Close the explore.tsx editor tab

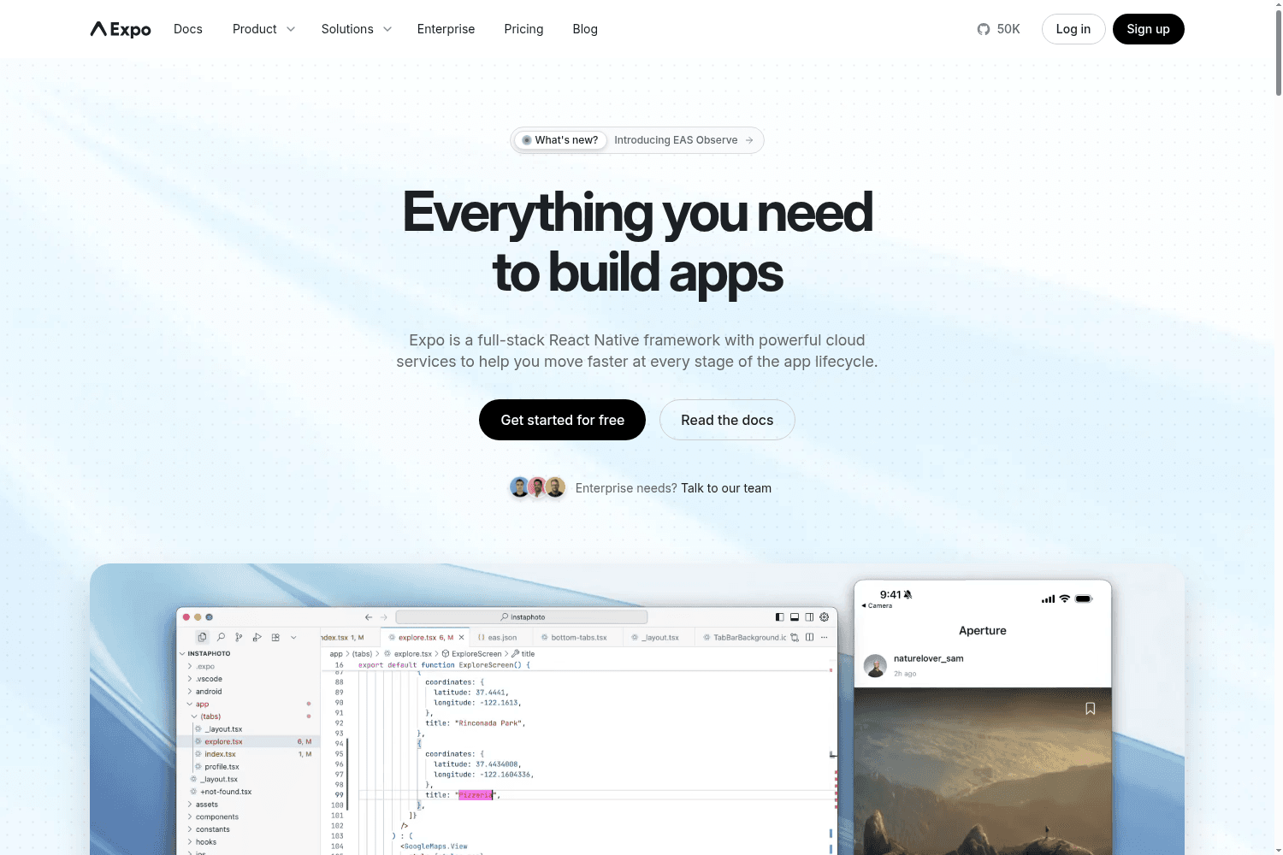tap(461, 637)
